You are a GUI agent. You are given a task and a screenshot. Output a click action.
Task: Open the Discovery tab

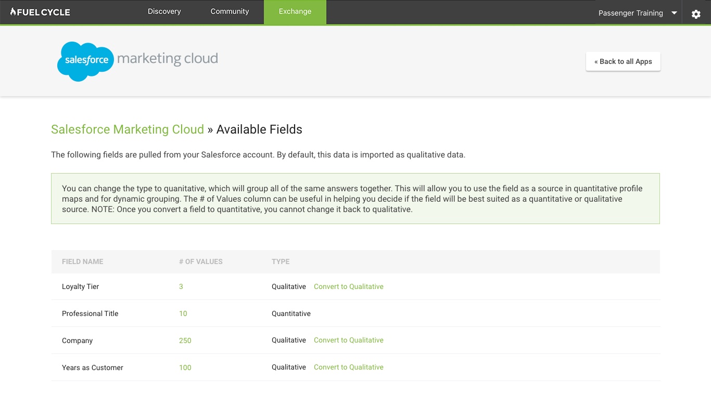pyautogui.click(x=164, y=11)
